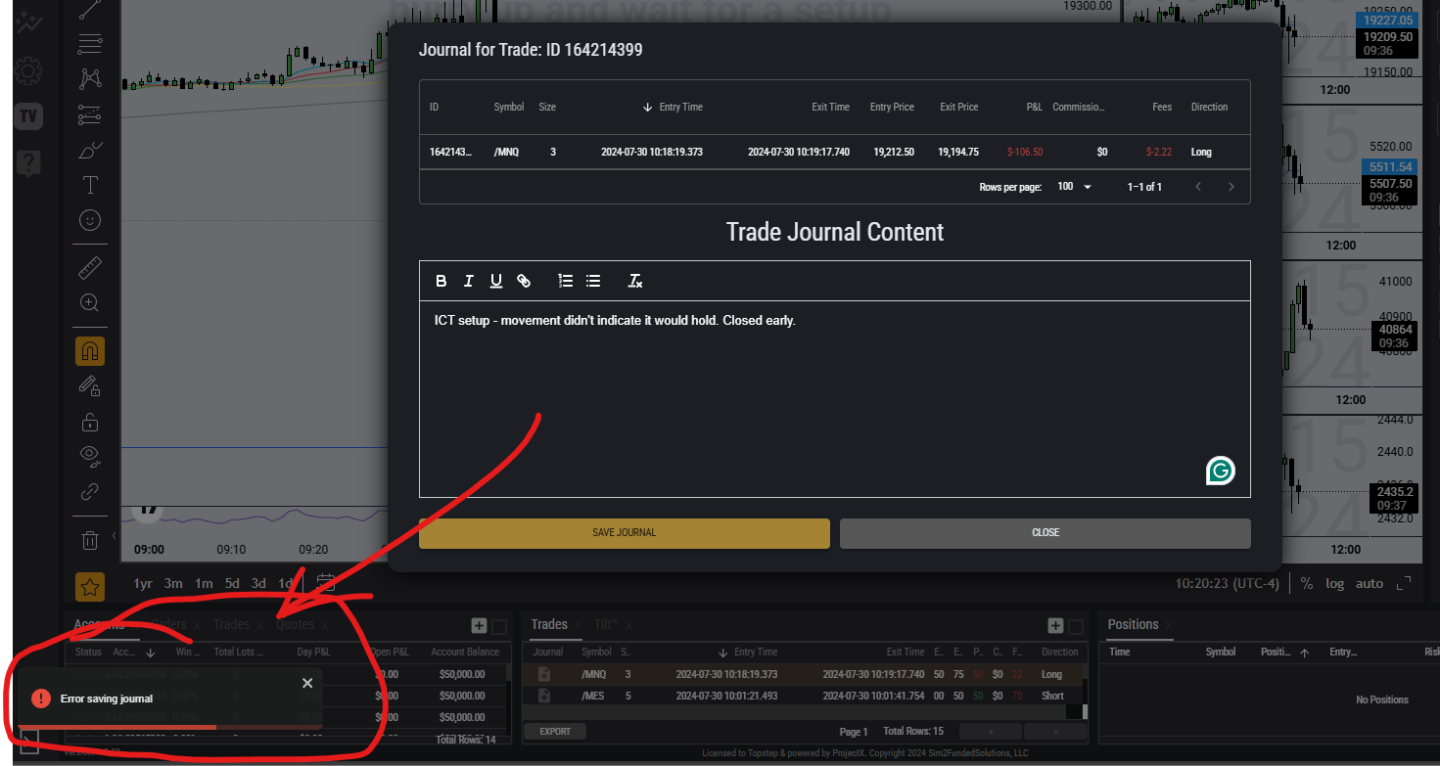
Task: Open the Rows per page dropdown
Action: (1074, 187)
